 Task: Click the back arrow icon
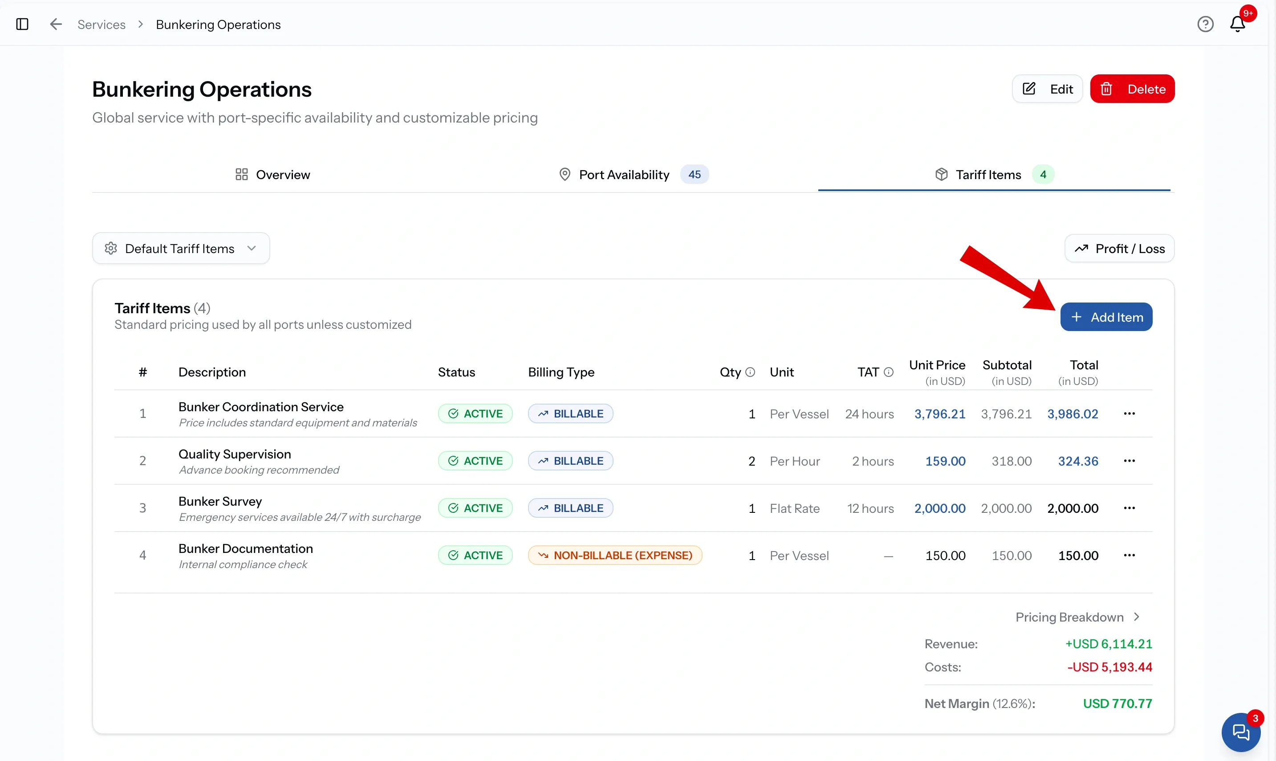(55, 24)
